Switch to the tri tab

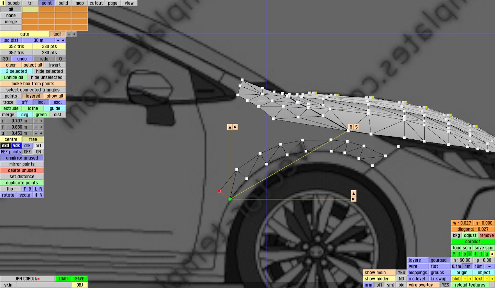(x=30, y=3)
